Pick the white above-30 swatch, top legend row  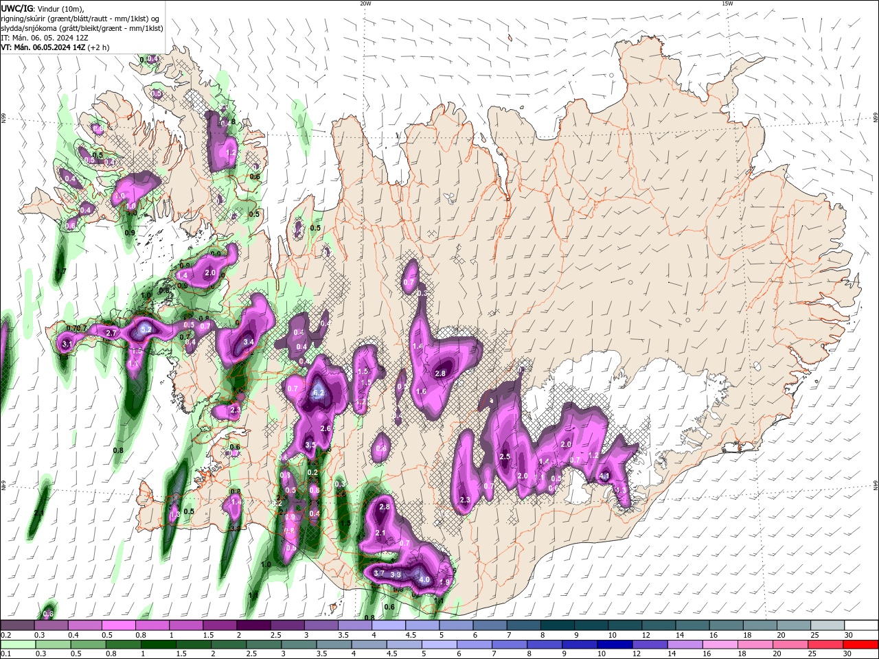tap(860, 625)
